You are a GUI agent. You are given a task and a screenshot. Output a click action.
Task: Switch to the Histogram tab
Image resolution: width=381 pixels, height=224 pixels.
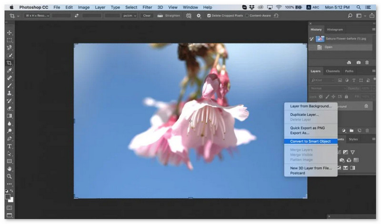335,29
